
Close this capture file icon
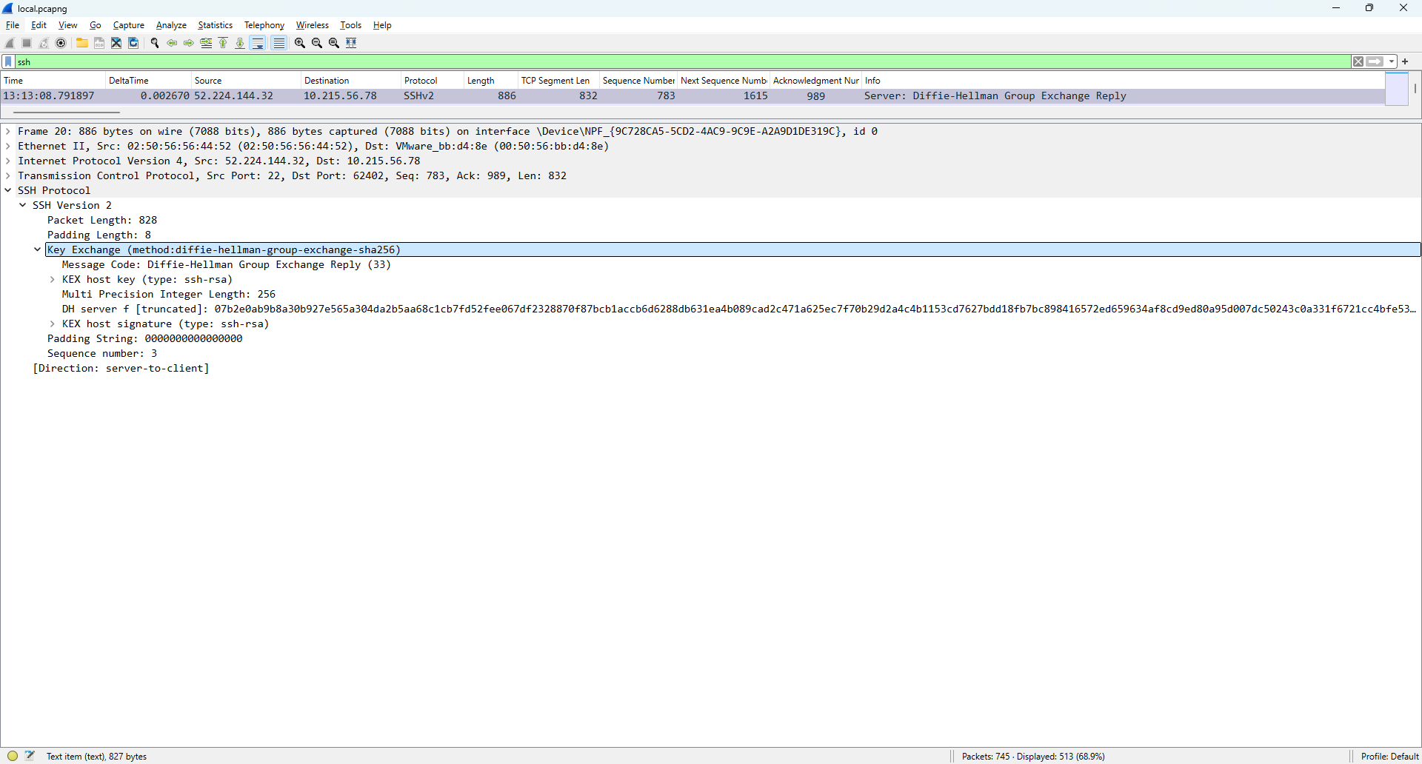pyautogui.click(x=116, y=43)
